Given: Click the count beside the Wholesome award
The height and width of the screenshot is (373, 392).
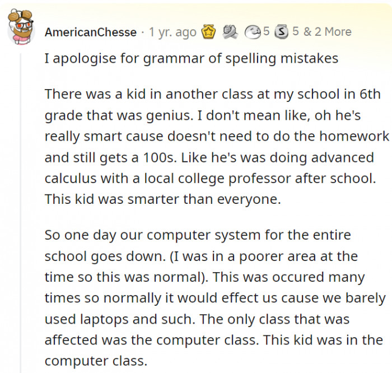Looking at the screenshot, I should click(x=266, y=32).
